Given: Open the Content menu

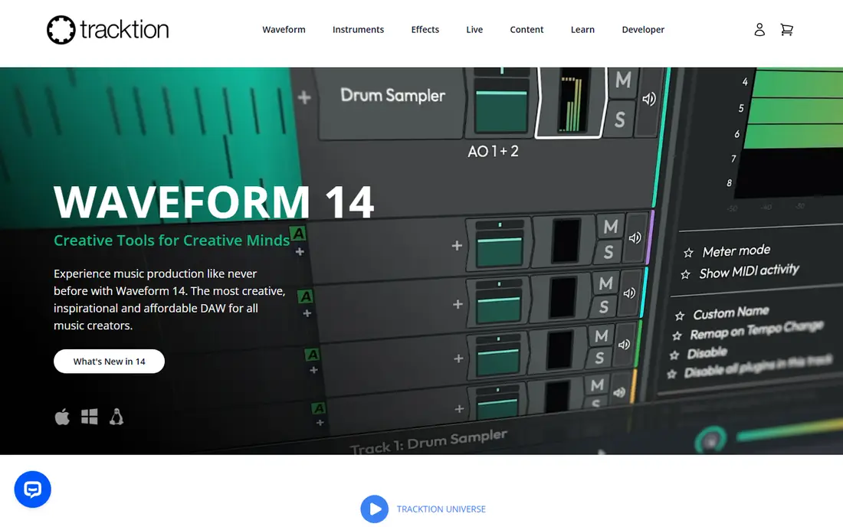Looking at the screenshot, I should (x=526, y=30).
